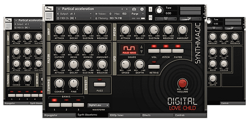The image size is (249, 123).
Task: Step LFO shape up arrow
Action: coord(142,47)
